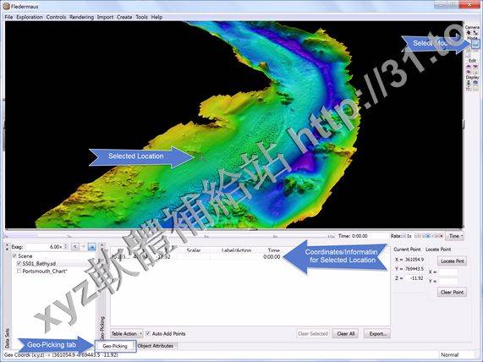Image resolution: width=483 pixels, height=362 pixels.
Task: Open the Exploration menu
Action: [30, 17]
